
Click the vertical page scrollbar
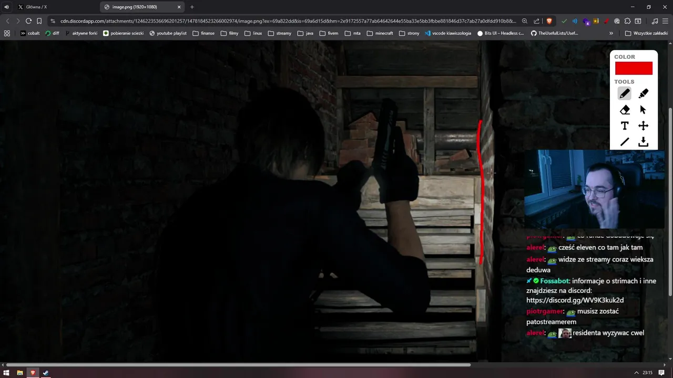click(x=670, y=202)
